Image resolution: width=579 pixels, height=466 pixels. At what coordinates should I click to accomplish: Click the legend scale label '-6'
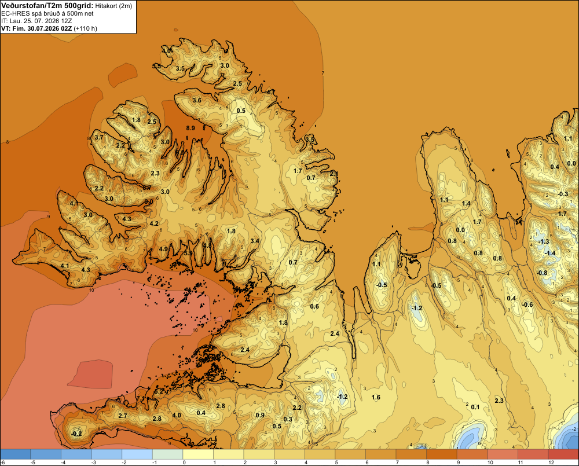pyautogui.click(x=2, y=463)
